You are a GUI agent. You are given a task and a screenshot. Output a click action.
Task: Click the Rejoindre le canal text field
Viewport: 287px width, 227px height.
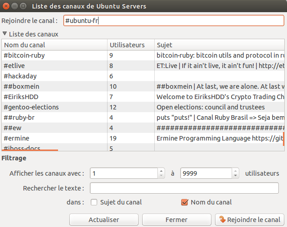[x=174, y=21]
